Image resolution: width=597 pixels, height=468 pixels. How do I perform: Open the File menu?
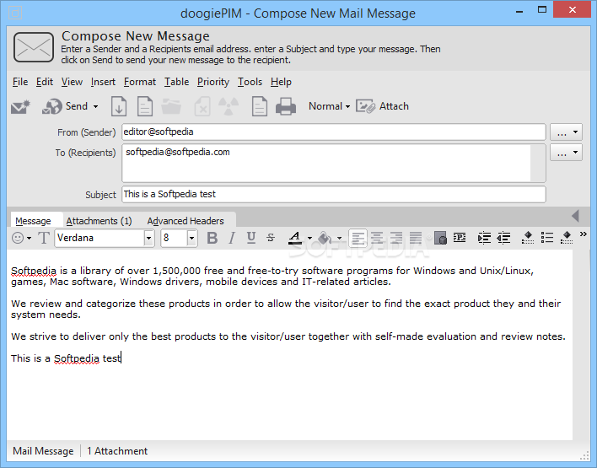[20, 82]
